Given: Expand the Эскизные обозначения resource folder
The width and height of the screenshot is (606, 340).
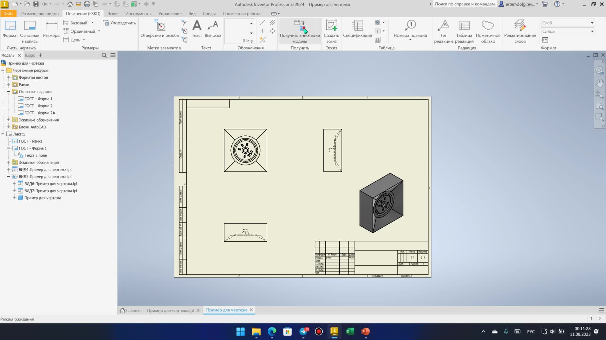Looking at the screenshot, I should (x=9, y=120).
